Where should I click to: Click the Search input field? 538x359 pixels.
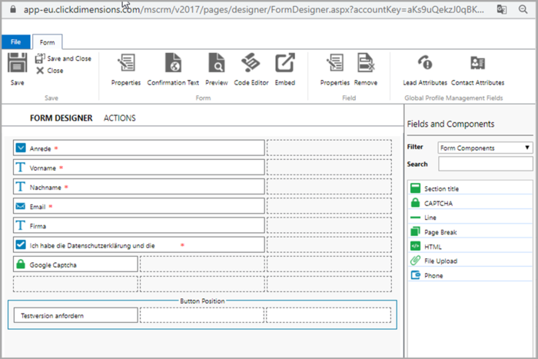(x=485, y=164)
